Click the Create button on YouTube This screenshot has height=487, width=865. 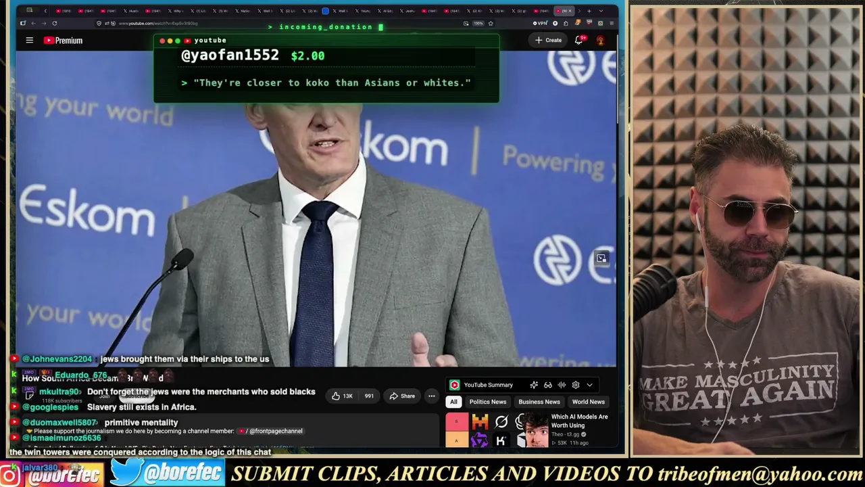548,41
